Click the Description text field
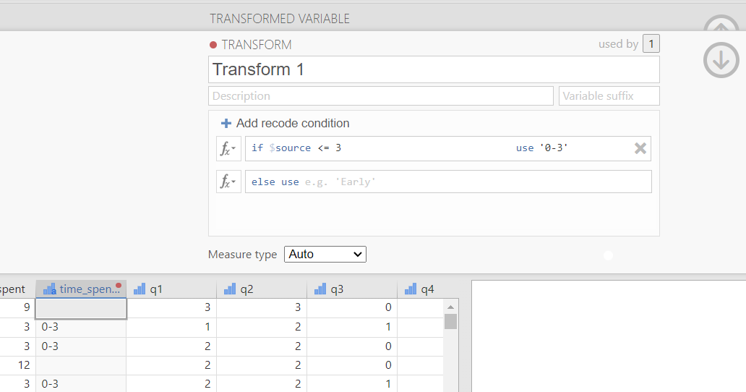746x392 pixels. click(381, 96)
